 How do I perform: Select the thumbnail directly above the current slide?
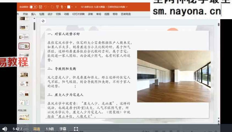point(24,36)
